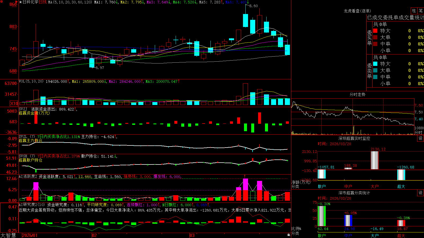Click the 'SVZL' indicator label

pos(23,137)
